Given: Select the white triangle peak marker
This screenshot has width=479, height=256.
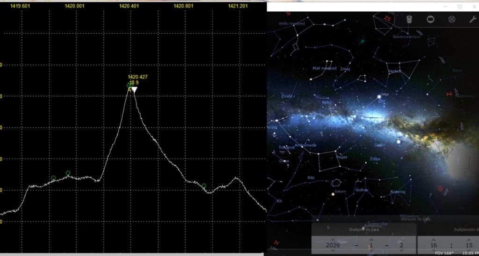Looking at the screenshot, I should pos(134,89).
